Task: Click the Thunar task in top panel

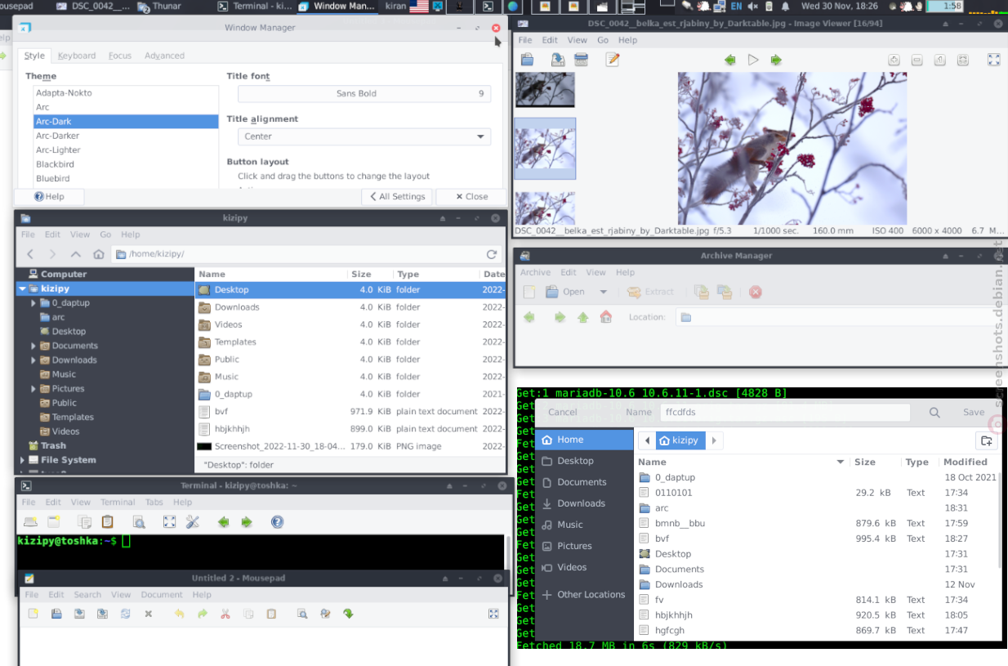Action: click(x=160, y=7)
